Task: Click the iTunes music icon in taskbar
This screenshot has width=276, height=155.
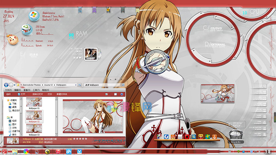Action: 58,152
